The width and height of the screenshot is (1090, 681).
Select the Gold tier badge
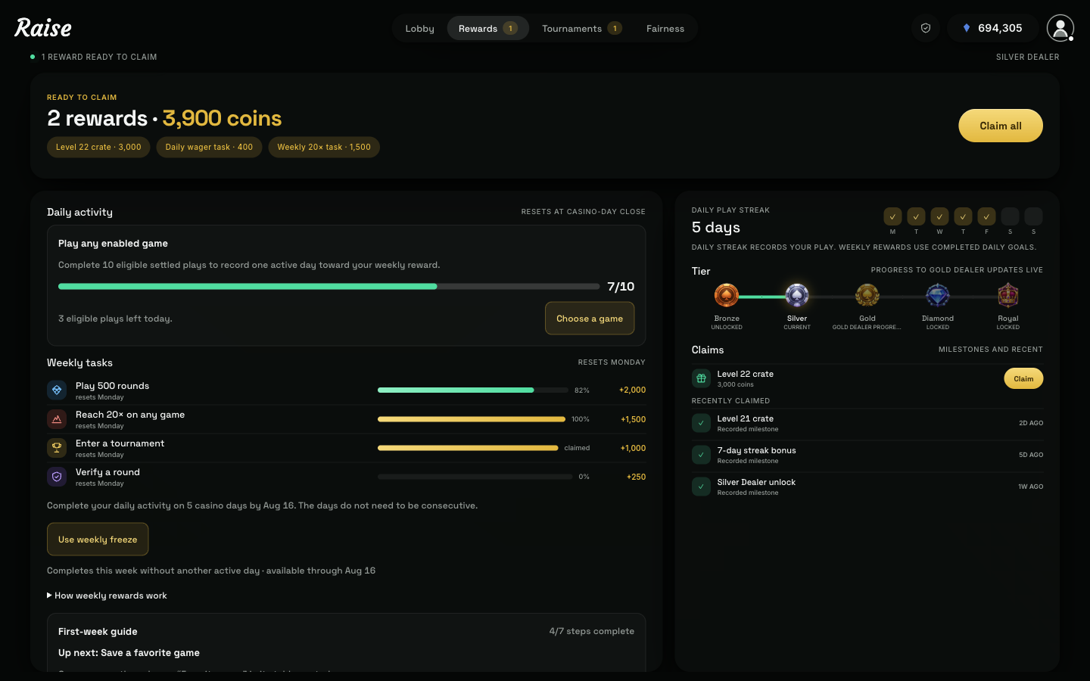(x=867, y=295)
